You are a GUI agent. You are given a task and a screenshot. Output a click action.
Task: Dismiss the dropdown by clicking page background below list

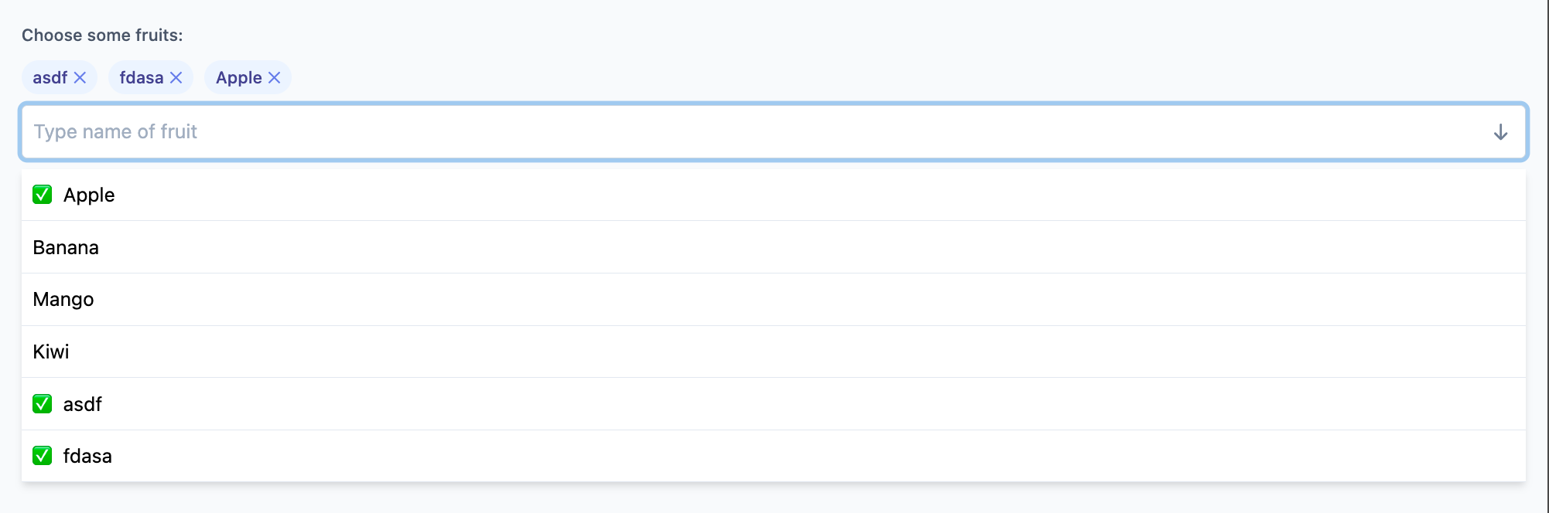pyautogui.click(x=774, y=498)
